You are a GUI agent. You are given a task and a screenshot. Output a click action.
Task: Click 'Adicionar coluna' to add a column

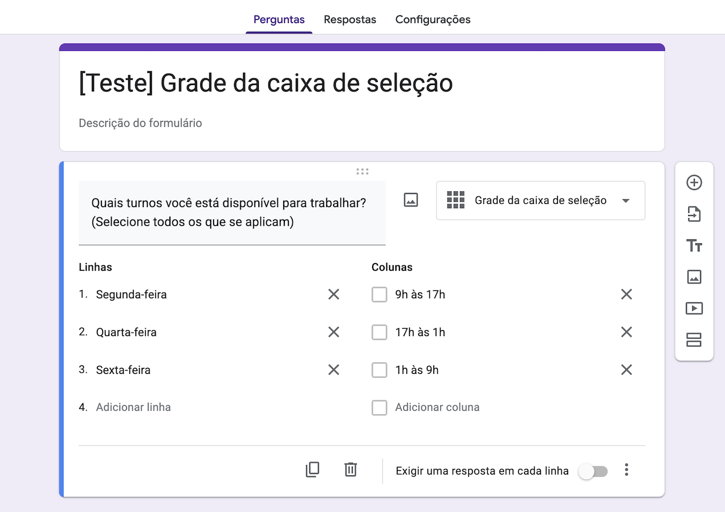tap(437, 407)
